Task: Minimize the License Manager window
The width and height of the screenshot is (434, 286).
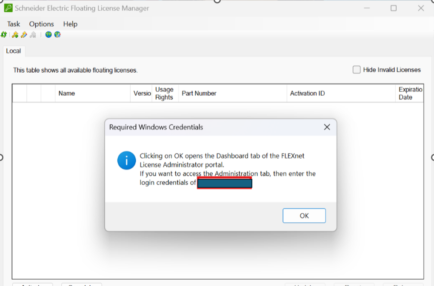Action: click(367, 8)
